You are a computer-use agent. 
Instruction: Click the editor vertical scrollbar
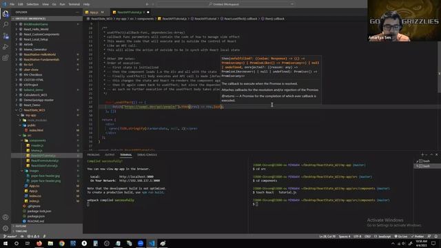click(x=440, y=68)
